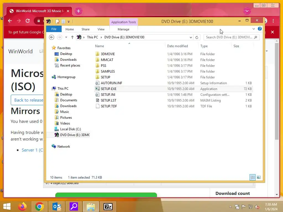Open recent locations dropdown arrow
This screenshot has height=212, width=283.
pos(66,37)
